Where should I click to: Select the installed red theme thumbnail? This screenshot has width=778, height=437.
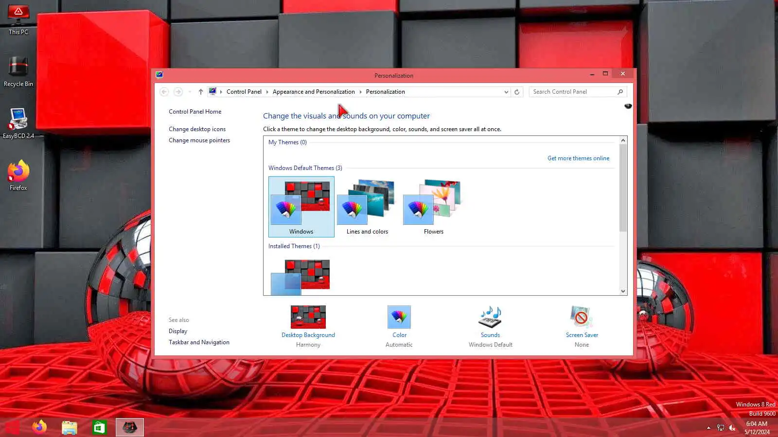point(301,277)
